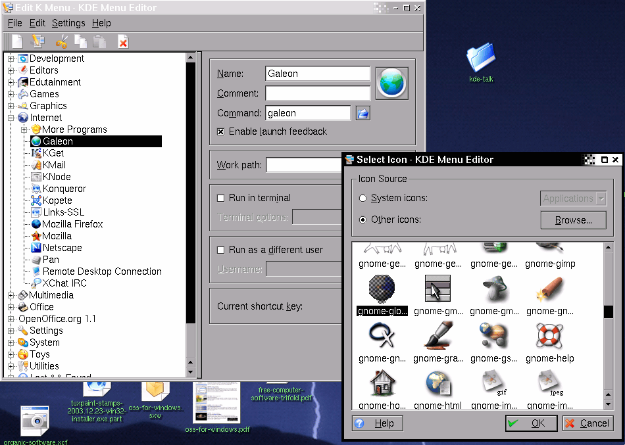Select Mozilla Firefox in the menu tree
Screen dimensions: 625x445
[x=67, y=224]
